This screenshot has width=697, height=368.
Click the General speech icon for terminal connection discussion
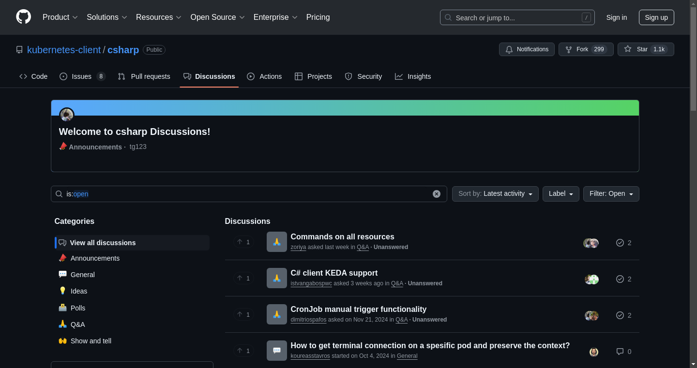click(x=277, y=351)
